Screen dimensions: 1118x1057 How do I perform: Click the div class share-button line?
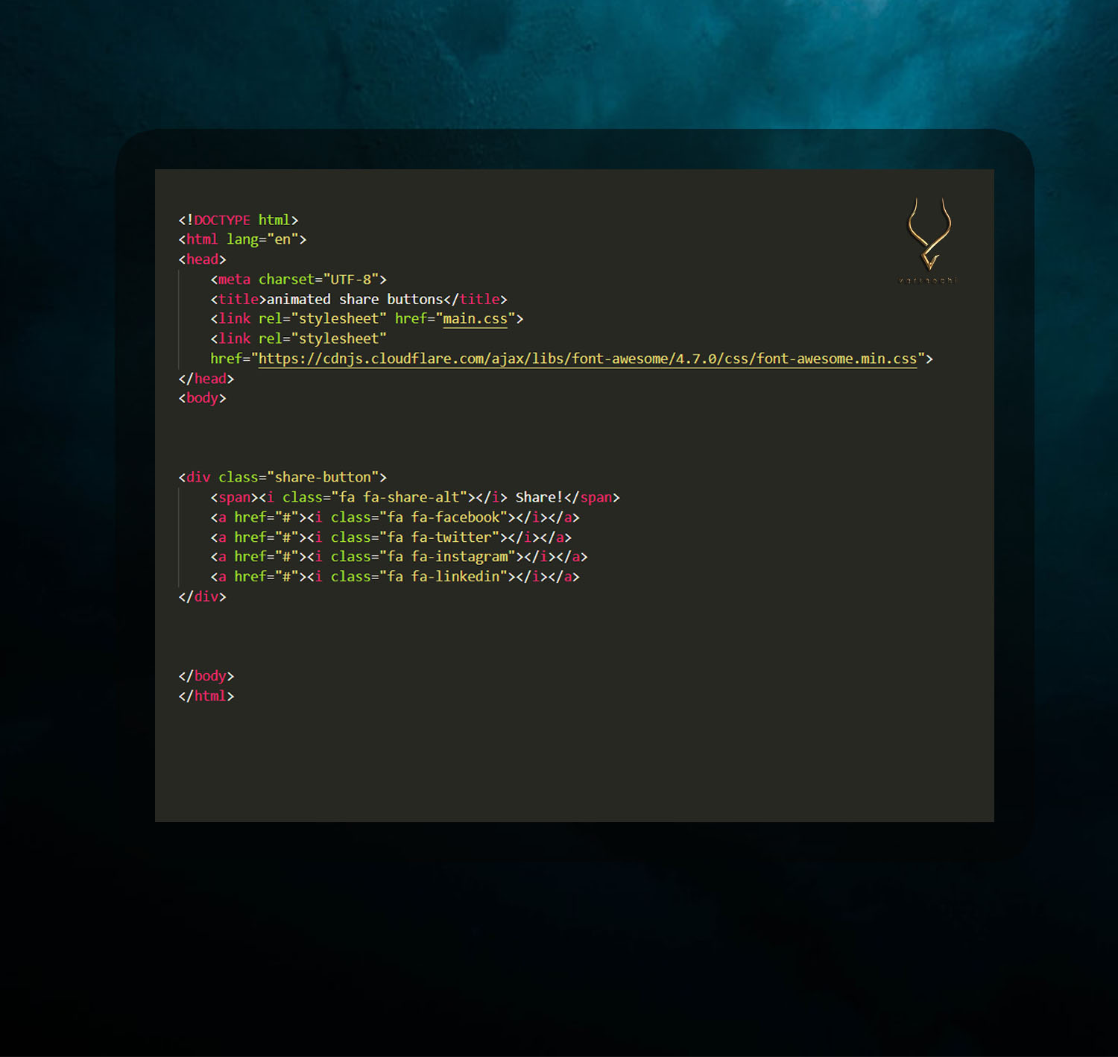pos(282,477)
